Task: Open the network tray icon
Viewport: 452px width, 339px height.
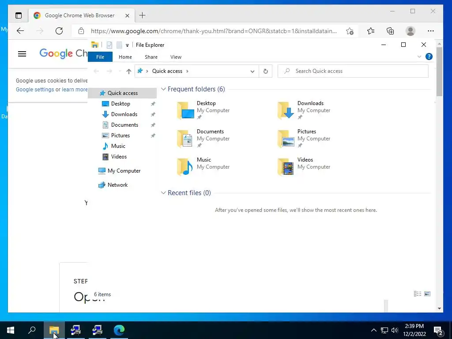Action: click(x=384, y=330)
